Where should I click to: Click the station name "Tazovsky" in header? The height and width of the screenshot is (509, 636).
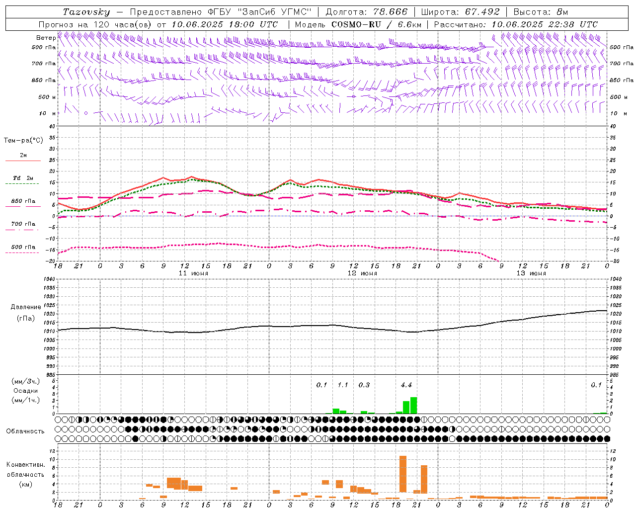[86, 12]
